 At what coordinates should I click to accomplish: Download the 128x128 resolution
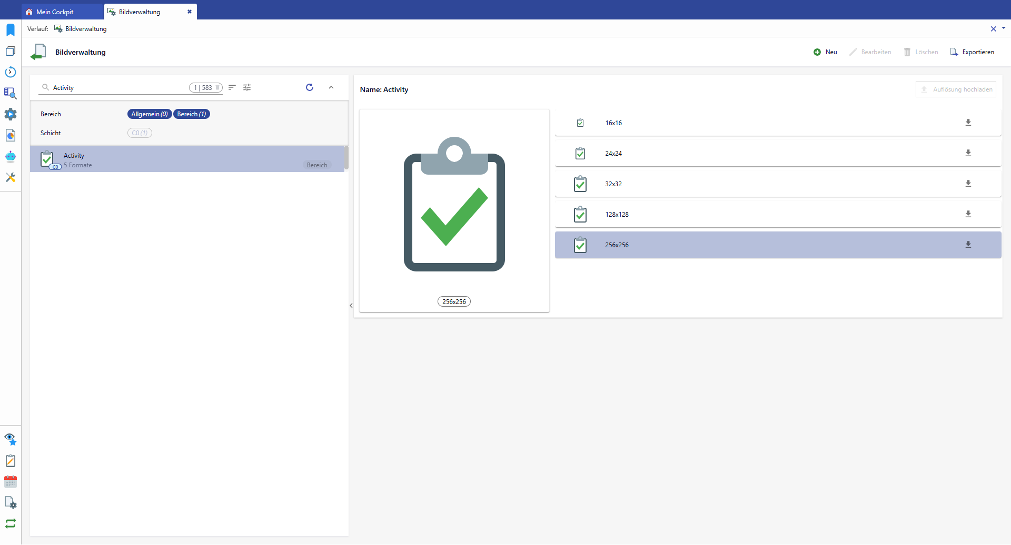click(x=968, y=214)
